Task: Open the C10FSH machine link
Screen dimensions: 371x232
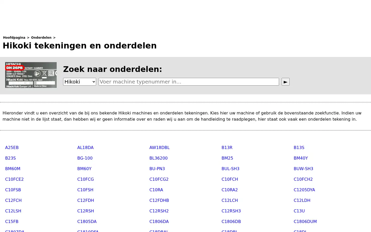Action: 85,190
